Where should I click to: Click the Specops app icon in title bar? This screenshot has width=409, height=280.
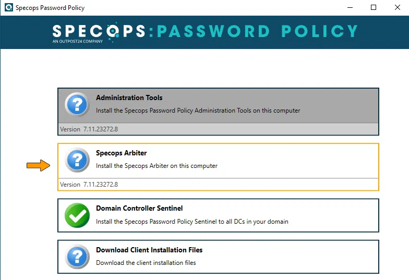[x=8, y=8]
